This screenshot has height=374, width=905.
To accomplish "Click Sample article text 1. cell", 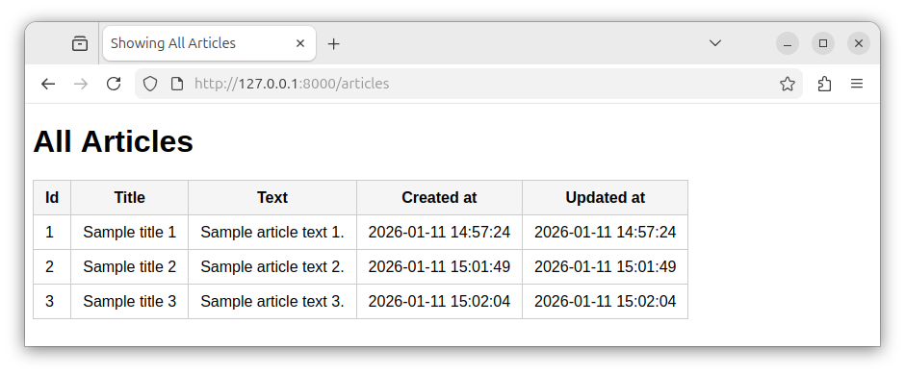I will (272, 233).
